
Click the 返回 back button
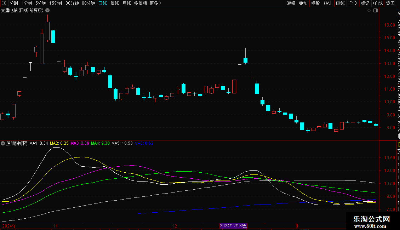click(x=390, y=3)
